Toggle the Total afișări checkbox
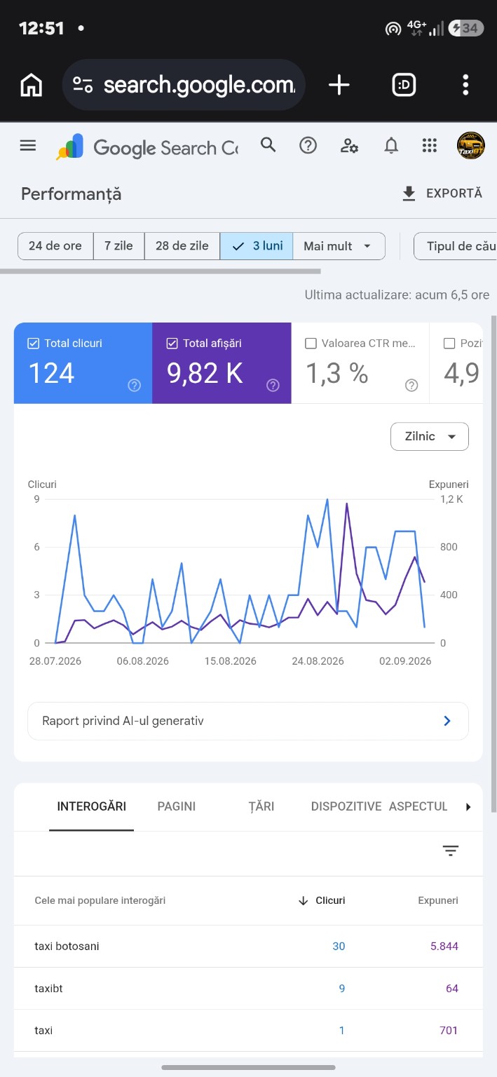Image resolution: width=497 pixels, height=1077 pixels. click(x=172, y=344)
